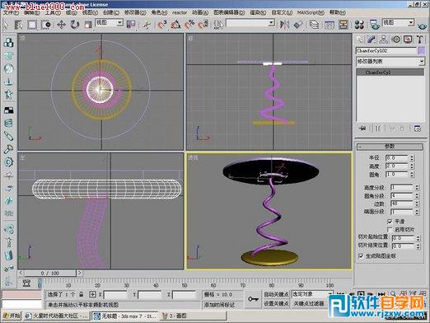Toggle the 自动关键点 Auto Key button
This screenshot has height=323, width=430.
(x=276, y=294)
